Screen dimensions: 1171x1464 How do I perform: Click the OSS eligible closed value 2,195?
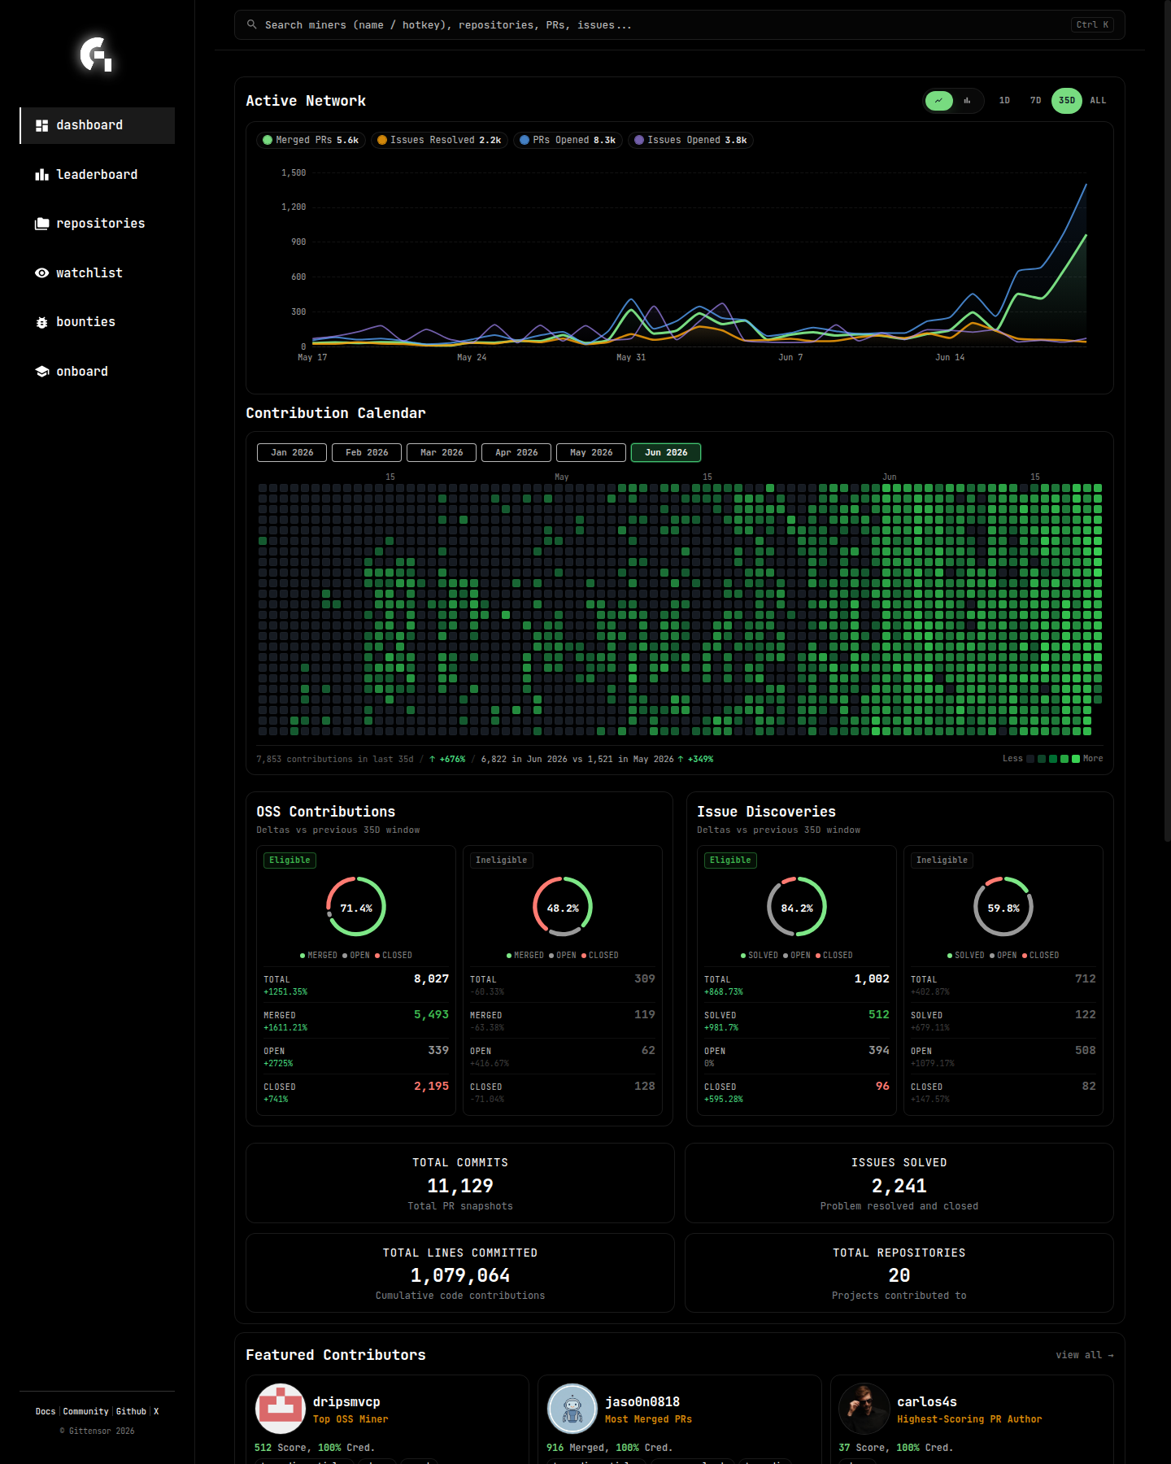[x=431, y=1087]
